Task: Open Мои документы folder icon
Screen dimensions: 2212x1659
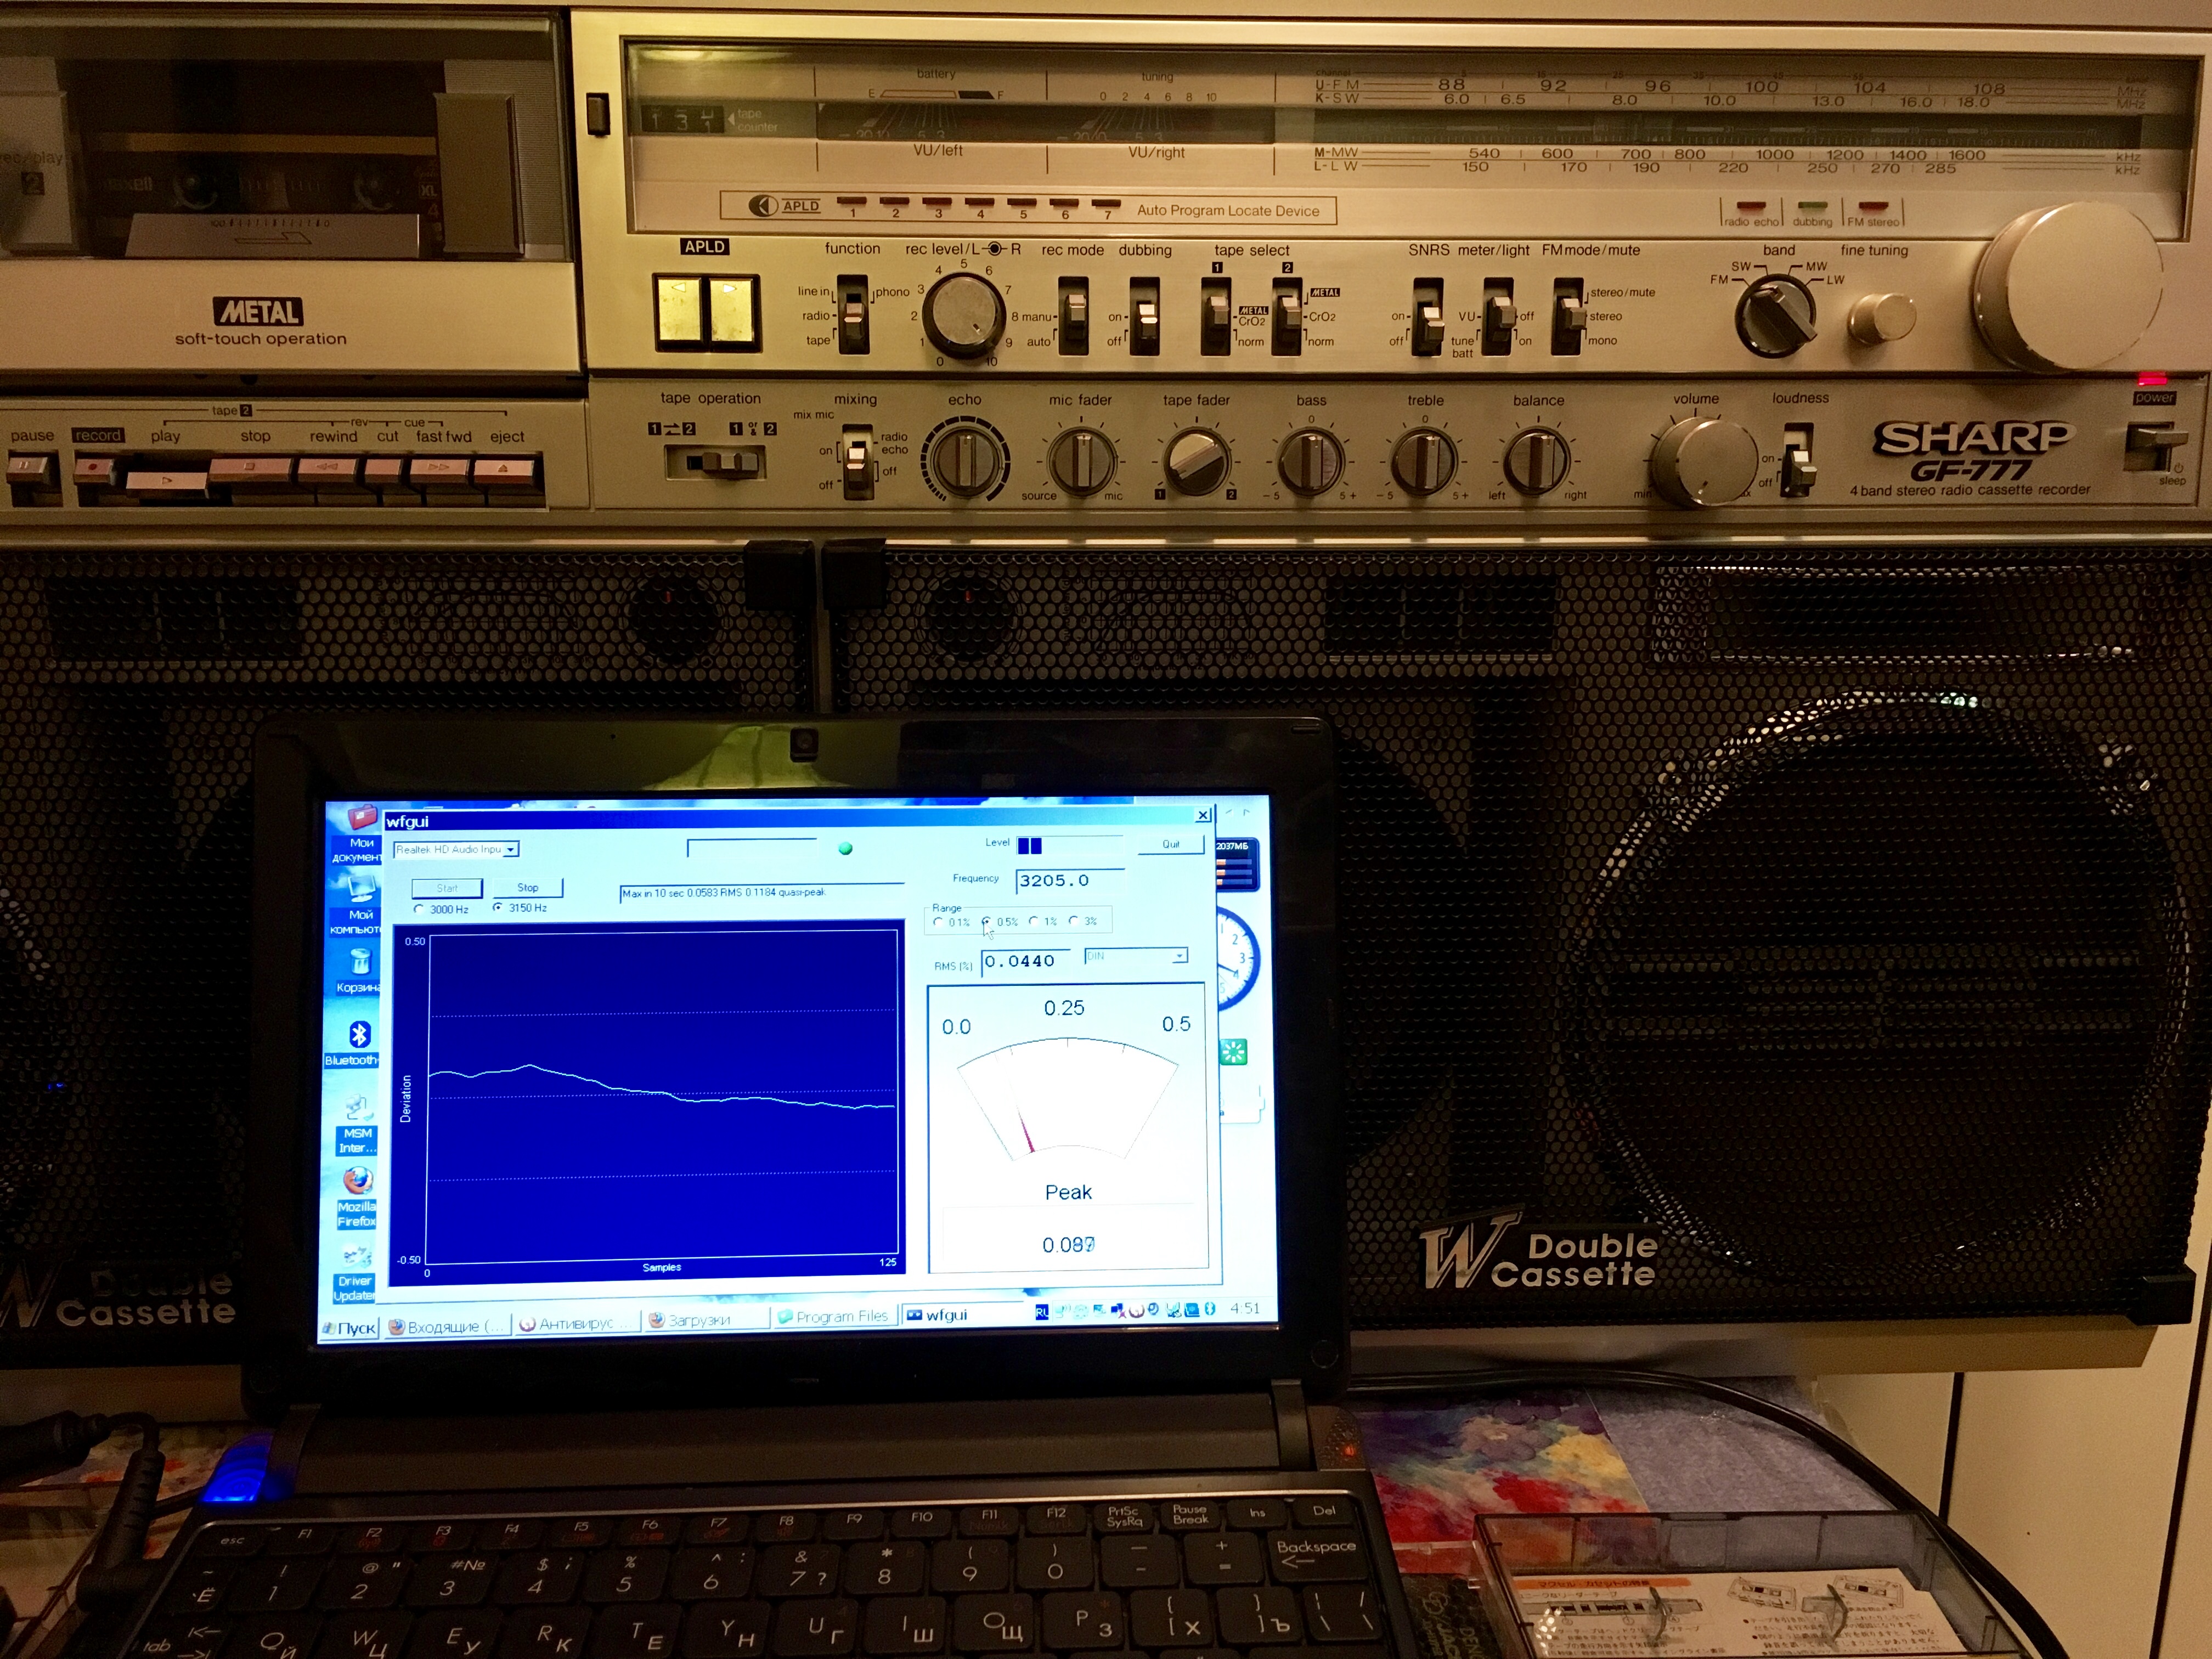Action: click(x=361, y=818)
